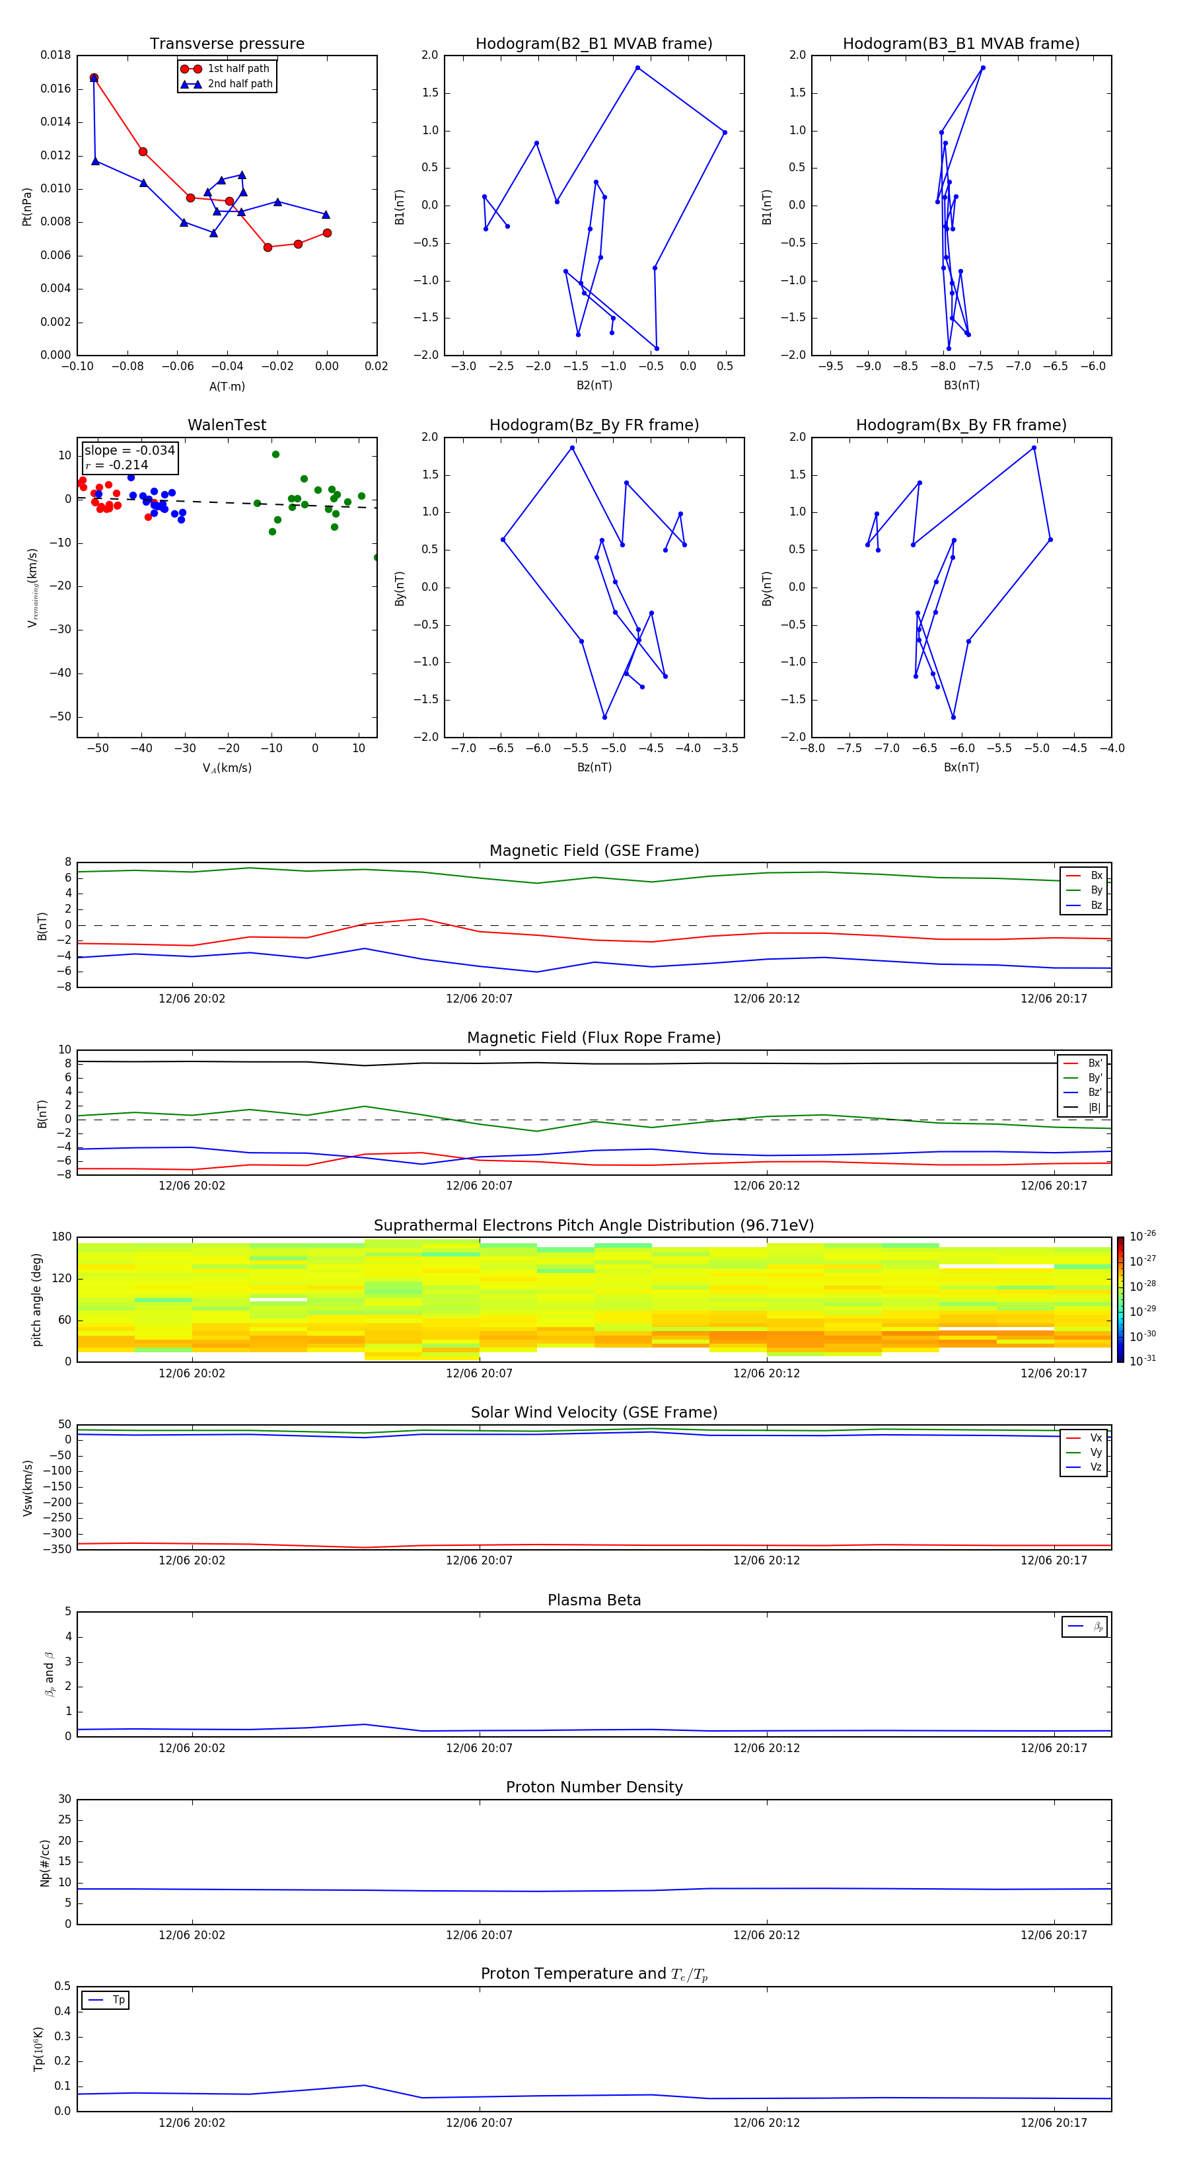
Task: Click the Bx(nT) x-axis label
Action: [961, 767]
